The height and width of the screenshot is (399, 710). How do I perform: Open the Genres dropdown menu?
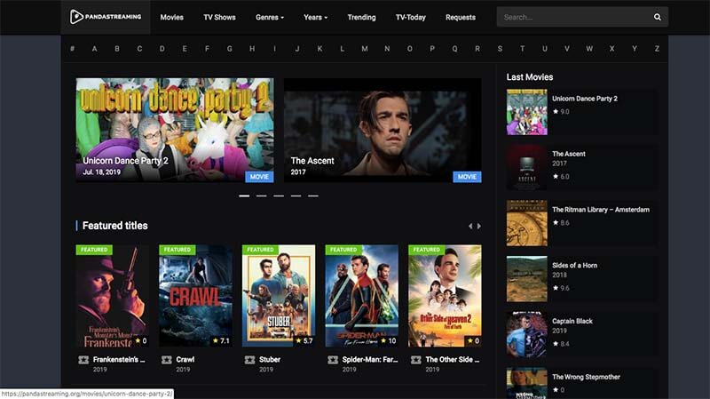pos(270,17)
